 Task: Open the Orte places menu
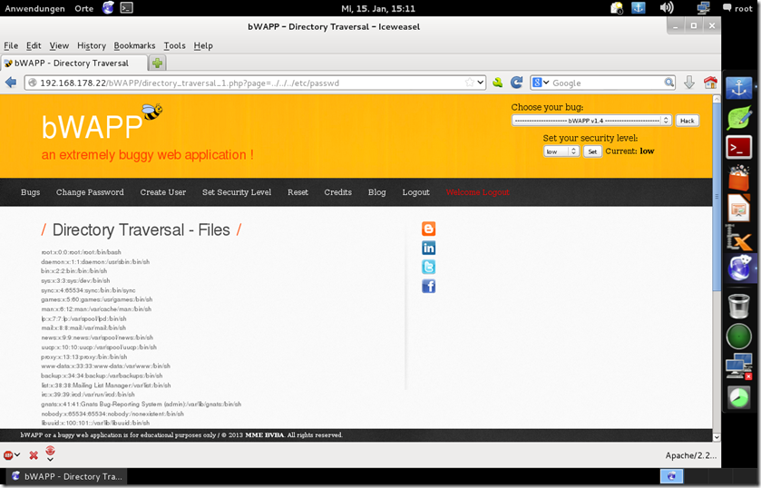(84, 8)
